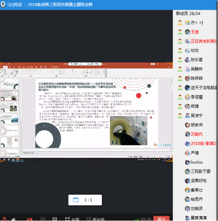Click the window-fit icon beside 1:1
This screenshot has height=221, width=218.
[76, 200]
